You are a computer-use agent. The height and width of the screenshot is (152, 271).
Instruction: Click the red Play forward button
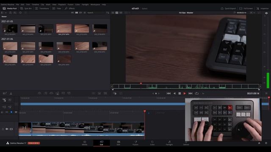click(185, 93)
